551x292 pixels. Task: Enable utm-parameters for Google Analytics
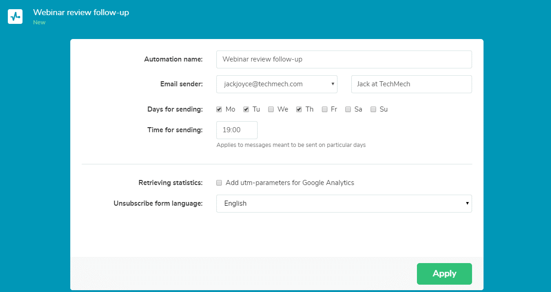[x=219, y=183]
